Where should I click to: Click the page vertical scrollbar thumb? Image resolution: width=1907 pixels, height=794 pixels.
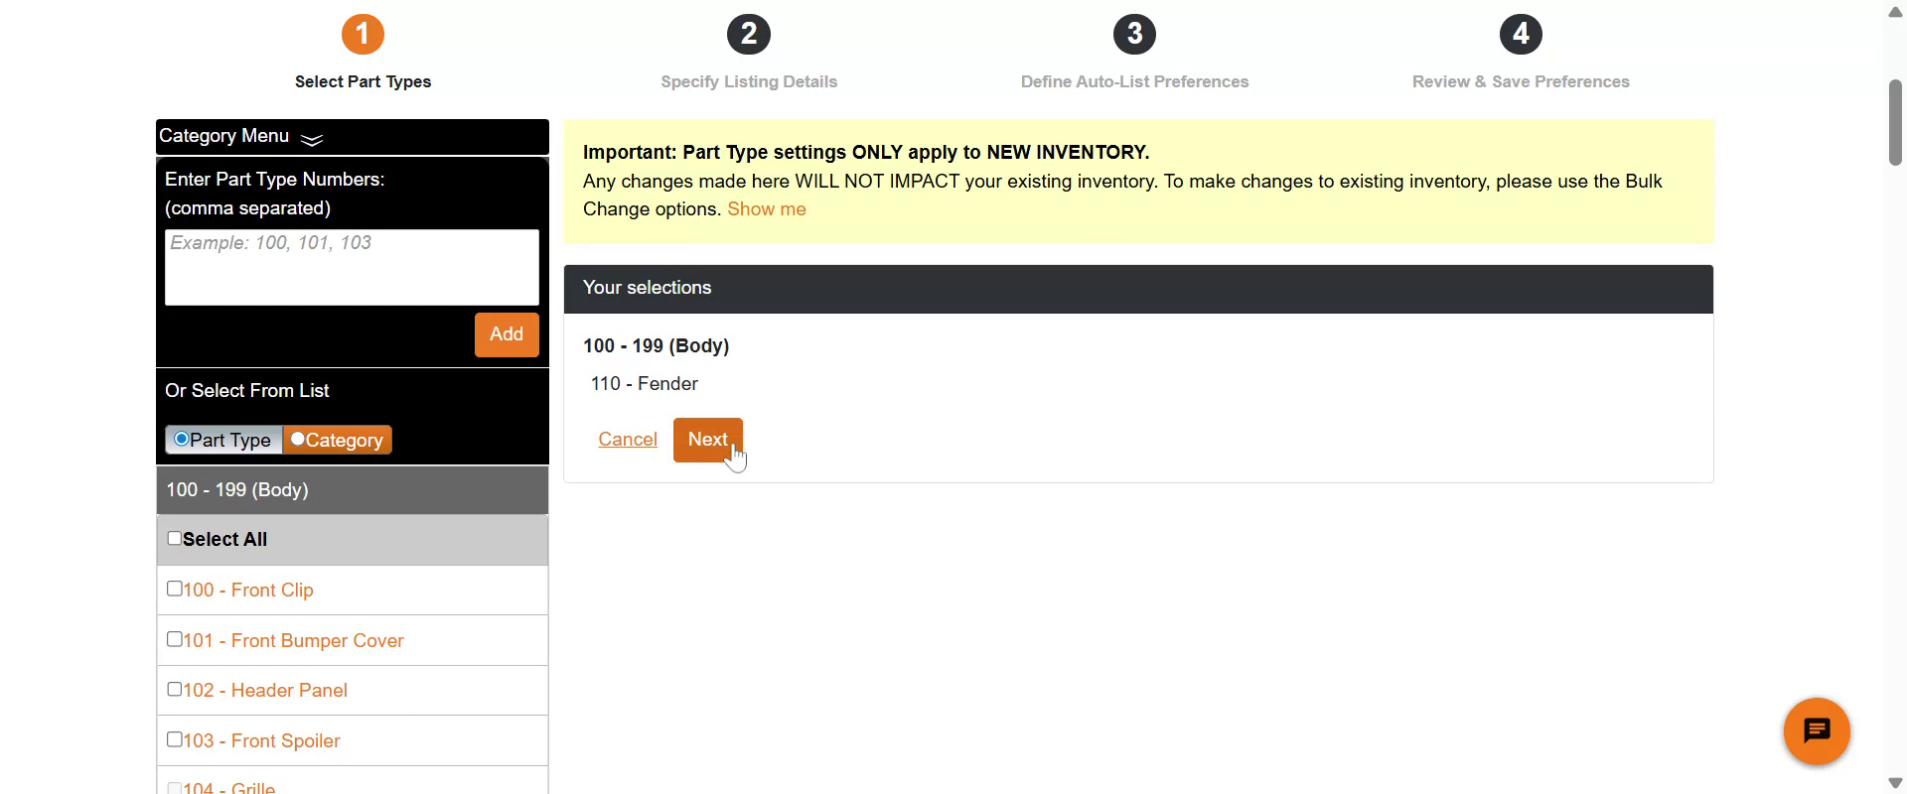[1895, 121]
